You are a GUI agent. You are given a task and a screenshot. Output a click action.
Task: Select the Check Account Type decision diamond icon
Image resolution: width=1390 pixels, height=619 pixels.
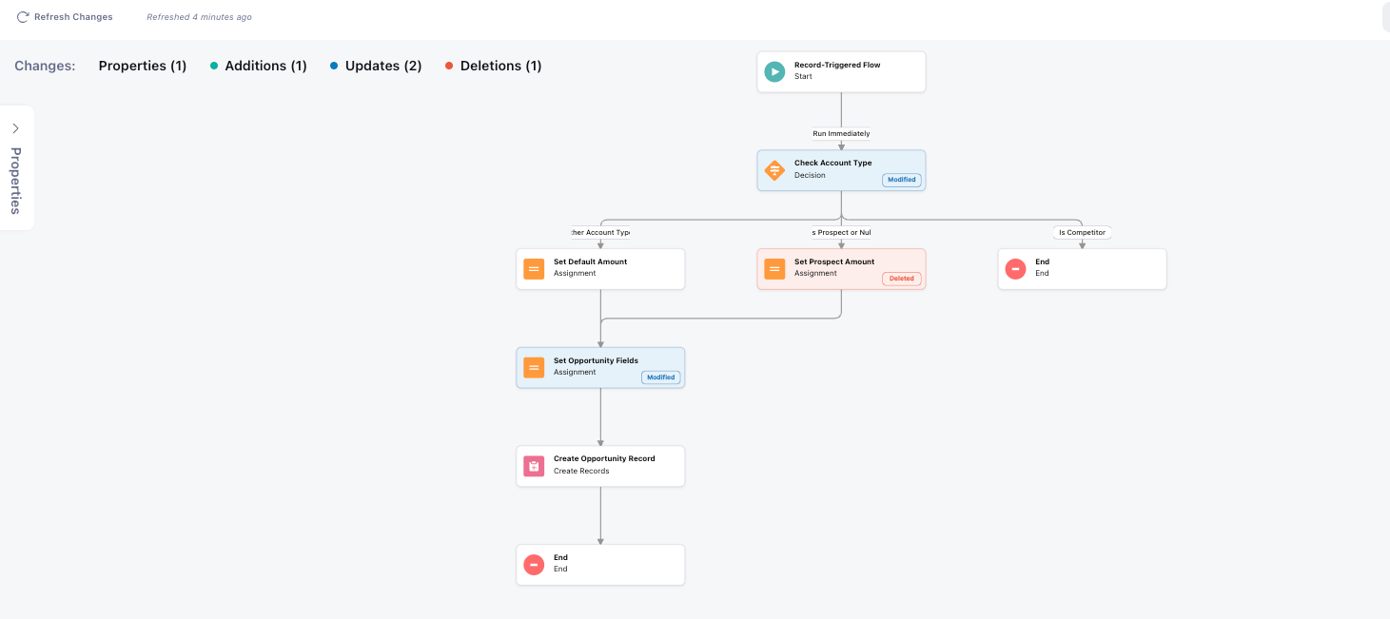tap(774, 170)
